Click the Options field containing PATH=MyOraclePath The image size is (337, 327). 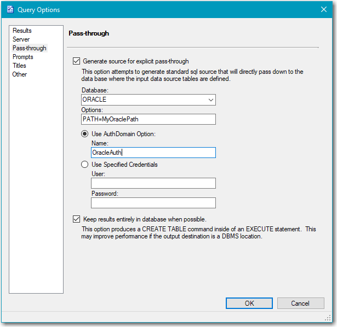coord(148,119)
